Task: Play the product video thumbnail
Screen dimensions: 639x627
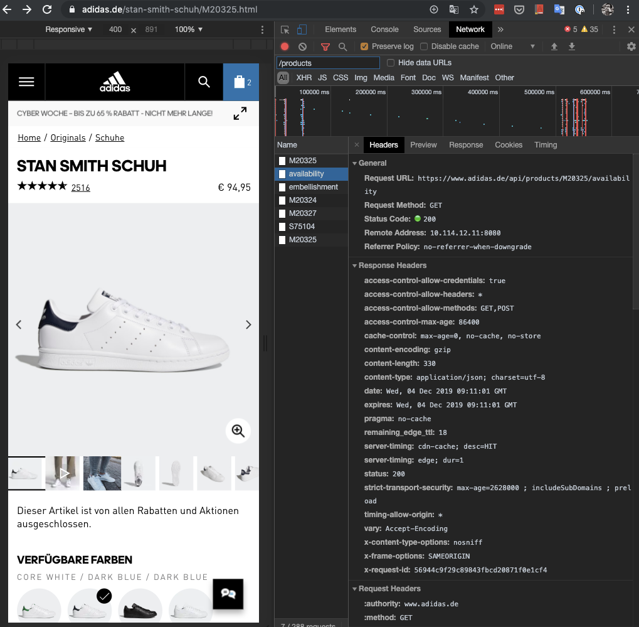Action: coord(63,473)
